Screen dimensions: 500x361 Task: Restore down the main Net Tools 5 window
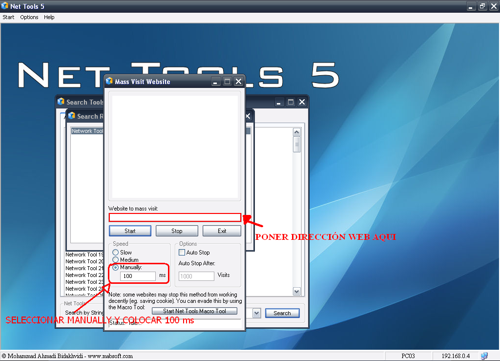tap(482, 6)
